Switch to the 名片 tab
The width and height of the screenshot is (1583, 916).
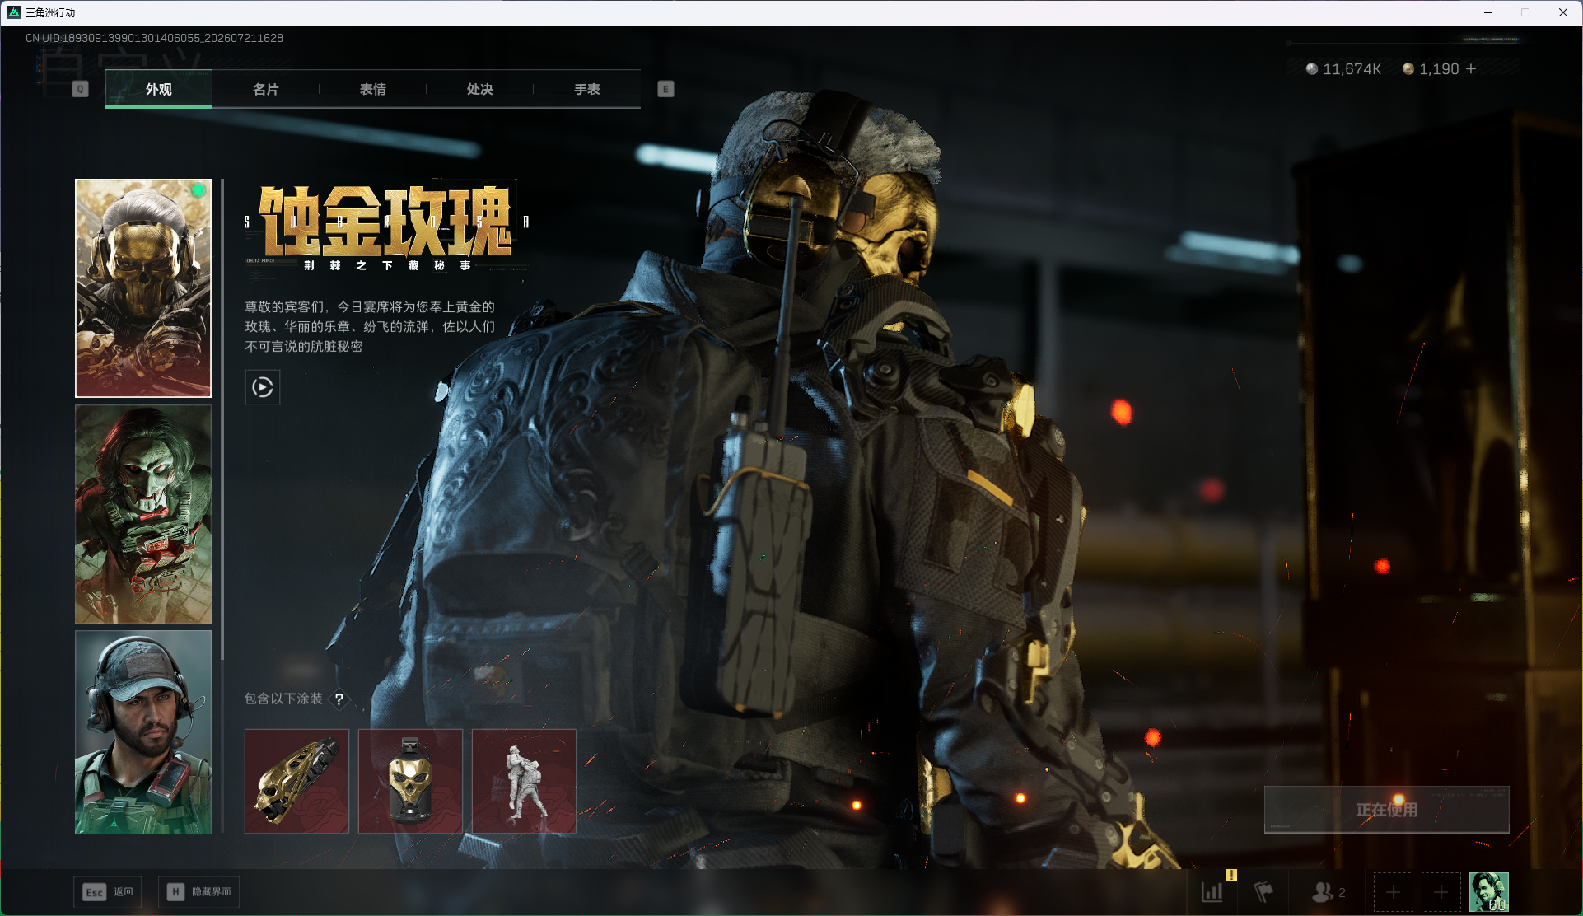click(265, 89)
